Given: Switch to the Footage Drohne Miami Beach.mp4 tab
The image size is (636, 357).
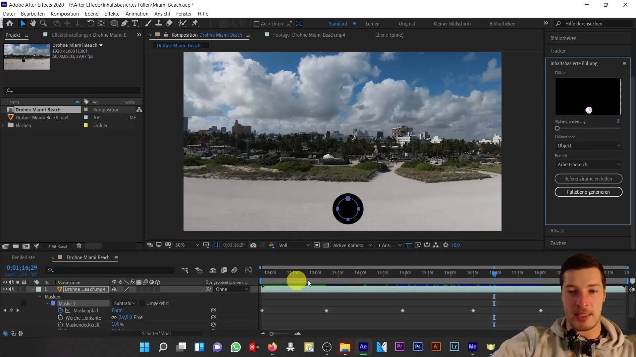Looking at the screenshot, I should [x=309, y=35].
